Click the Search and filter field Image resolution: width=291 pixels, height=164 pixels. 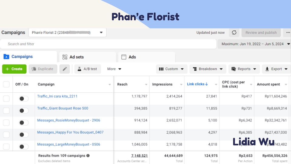(108, 44)
